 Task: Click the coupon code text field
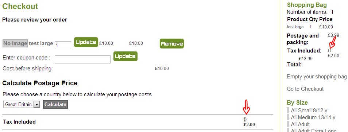tap(82, 59)
